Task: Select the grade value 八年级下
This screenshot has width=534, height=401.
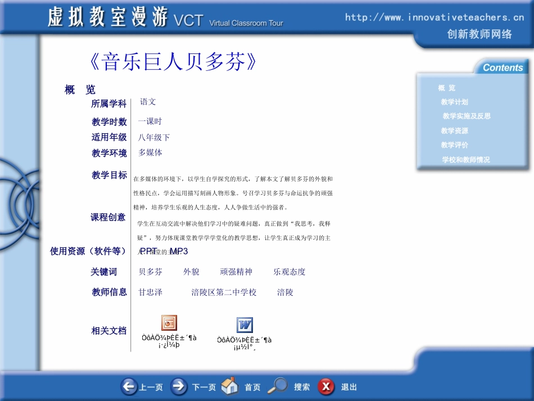Action: pos(153,137)
